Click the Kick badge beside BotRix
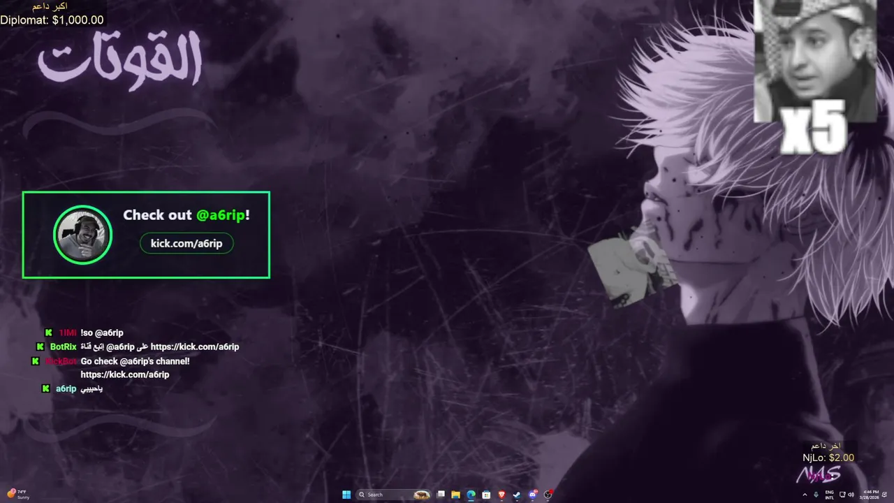Image resolution: width=894 pixels, height=503 pixels. tap(41, 347)
